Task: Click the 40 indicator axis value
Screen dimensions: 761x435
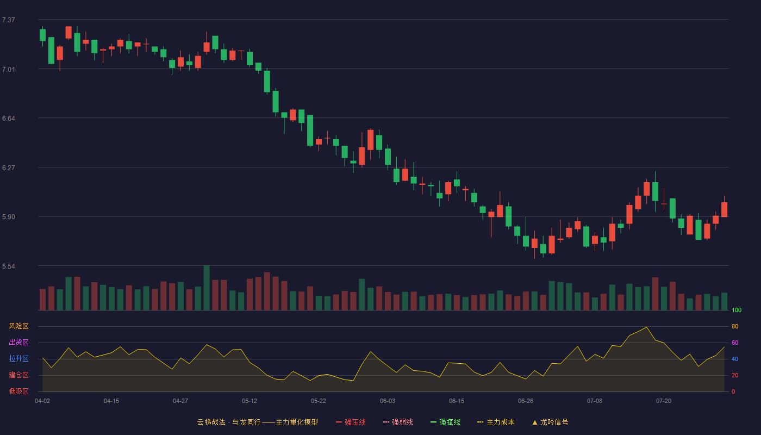Action: (x=735, y=359)
